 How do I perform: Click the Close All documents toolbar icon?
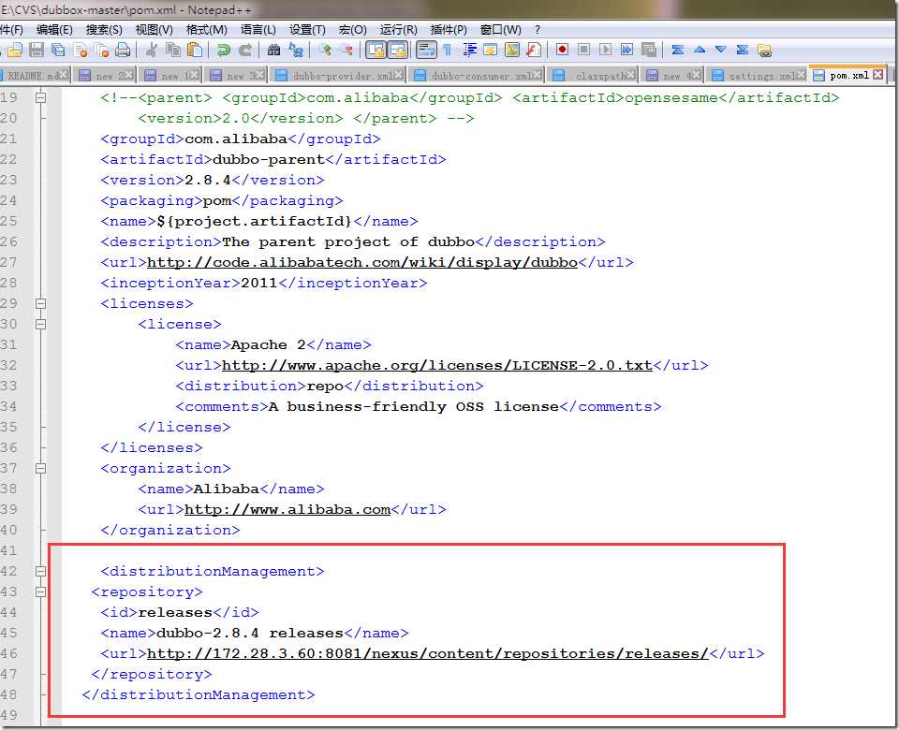[x=101, y=51]
